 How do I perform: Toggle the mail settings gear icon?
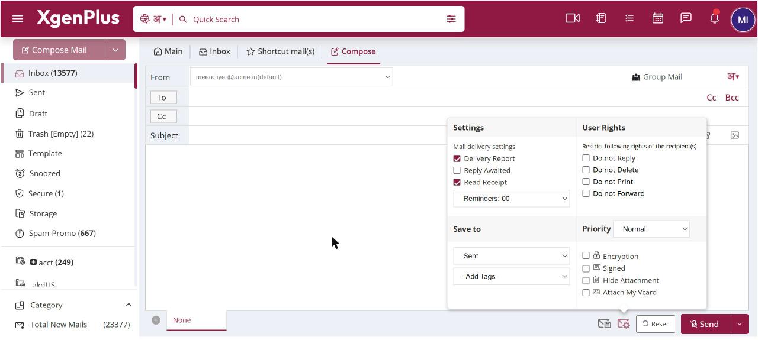click(623, 323)
